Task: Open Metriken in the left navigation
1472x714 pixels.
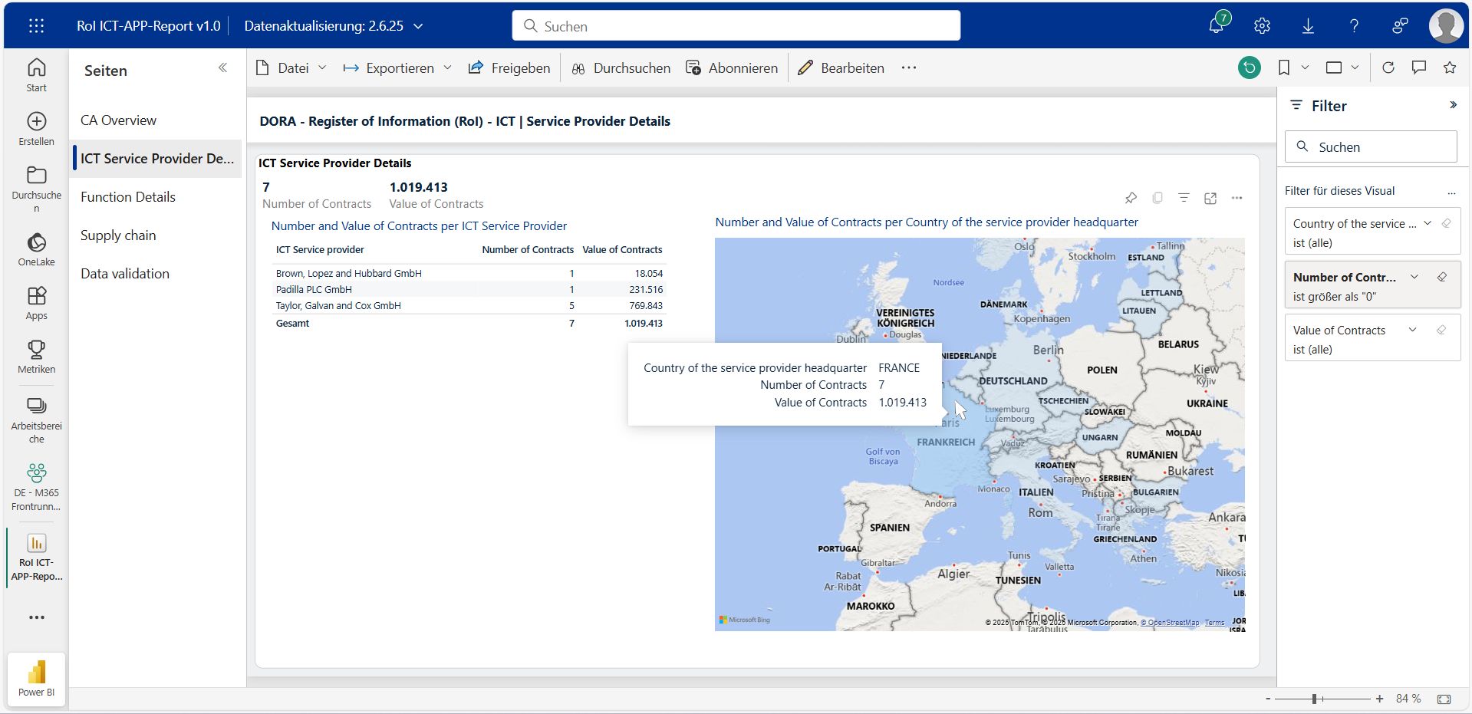Action: [36, 357]
